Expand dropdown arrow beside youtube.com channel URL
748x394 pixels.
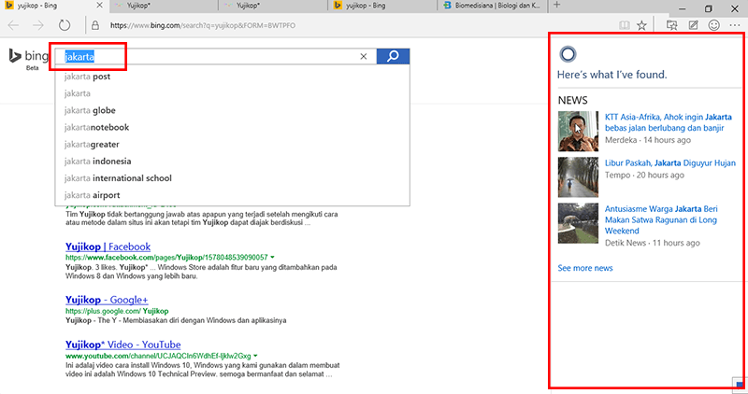[255, 357]
